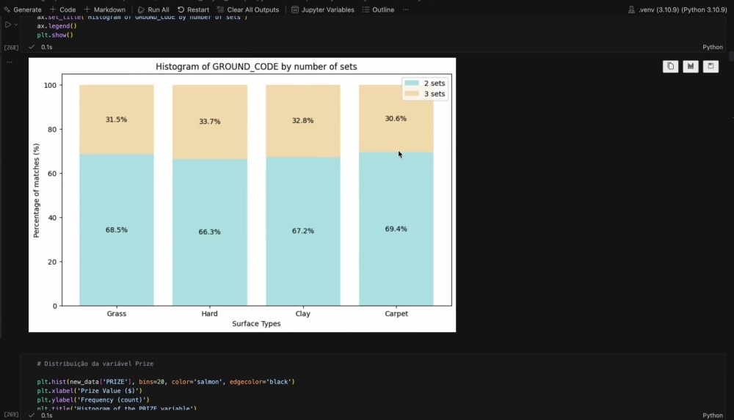Open output more-actions ellipsis beside the chart

10,62
